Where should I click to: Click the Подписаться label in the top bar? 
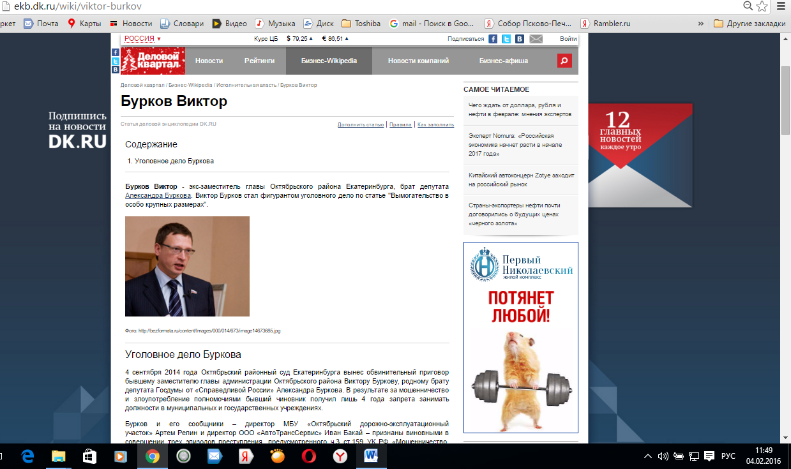pos(466,39)
